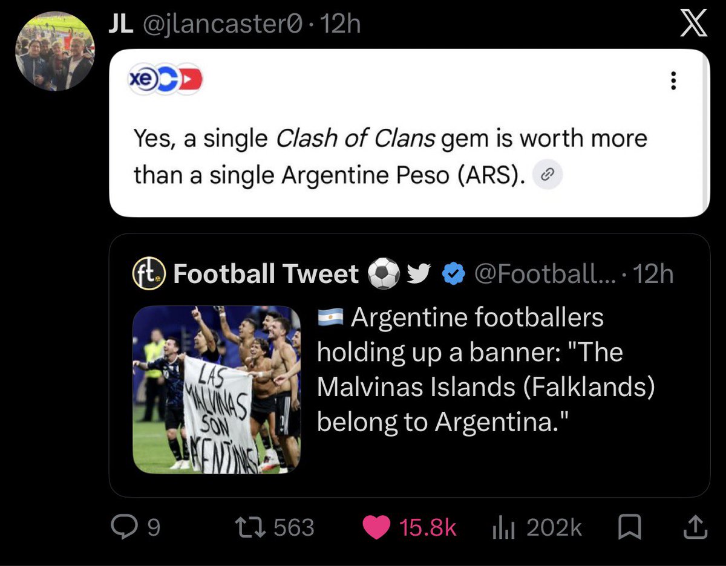Viewport: 726px width, 566px height.
Task: Open the Football Tweet ft logo avatar
Action: (149, 274)
